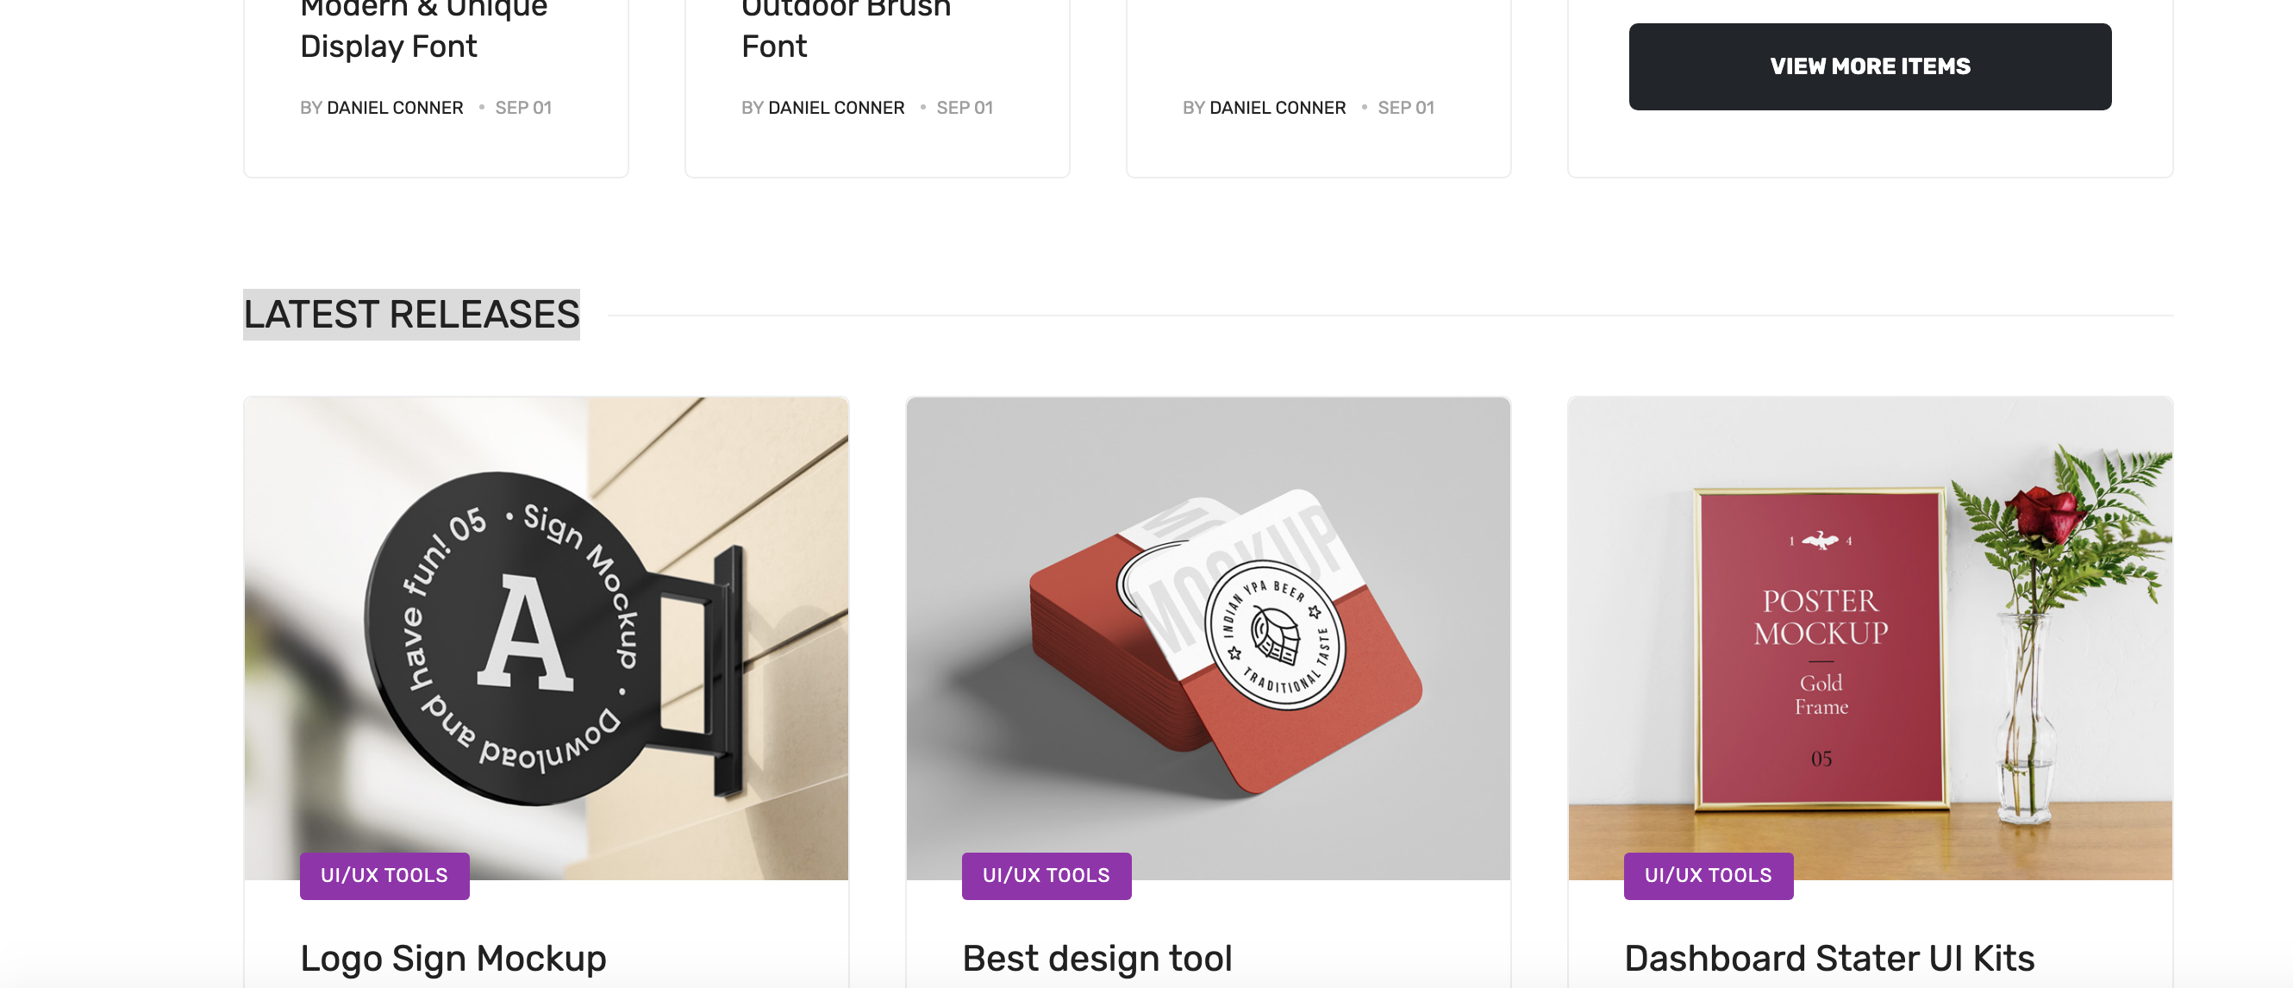Open the Outdoor Brush Font title link

846,28
